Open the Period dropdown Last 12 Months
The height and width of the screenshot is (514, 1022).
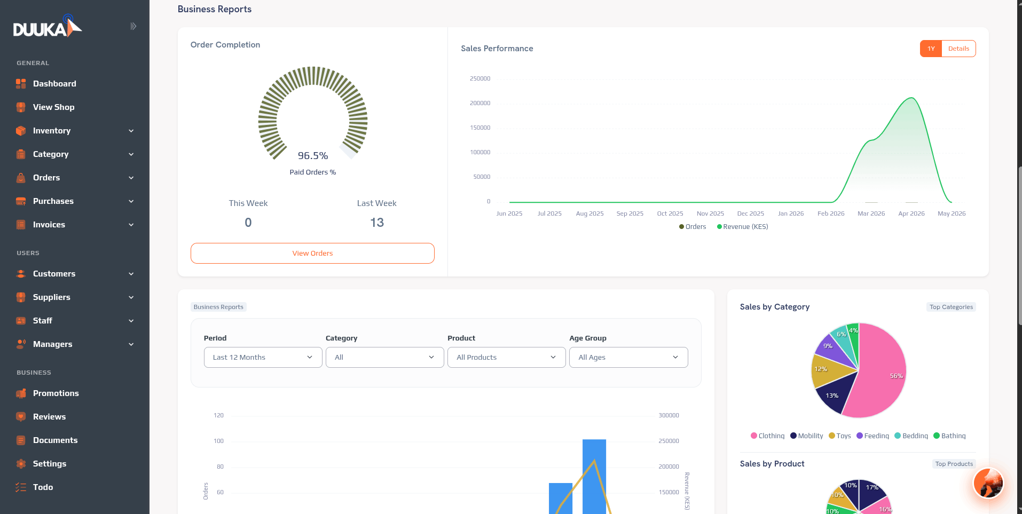click(263, 358)
